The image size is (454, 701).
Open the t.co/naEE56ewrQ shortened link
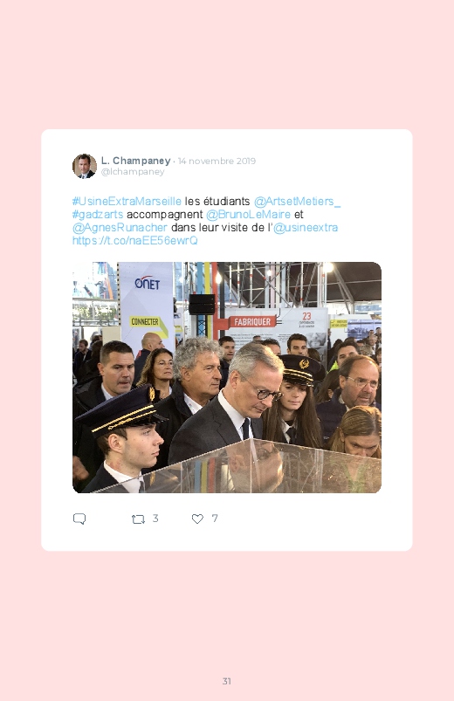tap(135, 241)
